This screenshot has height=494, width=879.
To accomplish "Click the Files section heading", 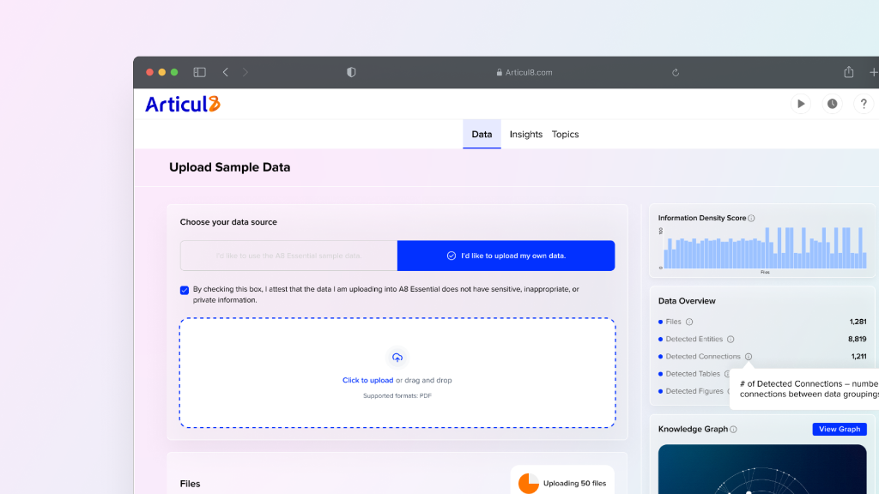I will pyautogui.click(x=190, y=484).
